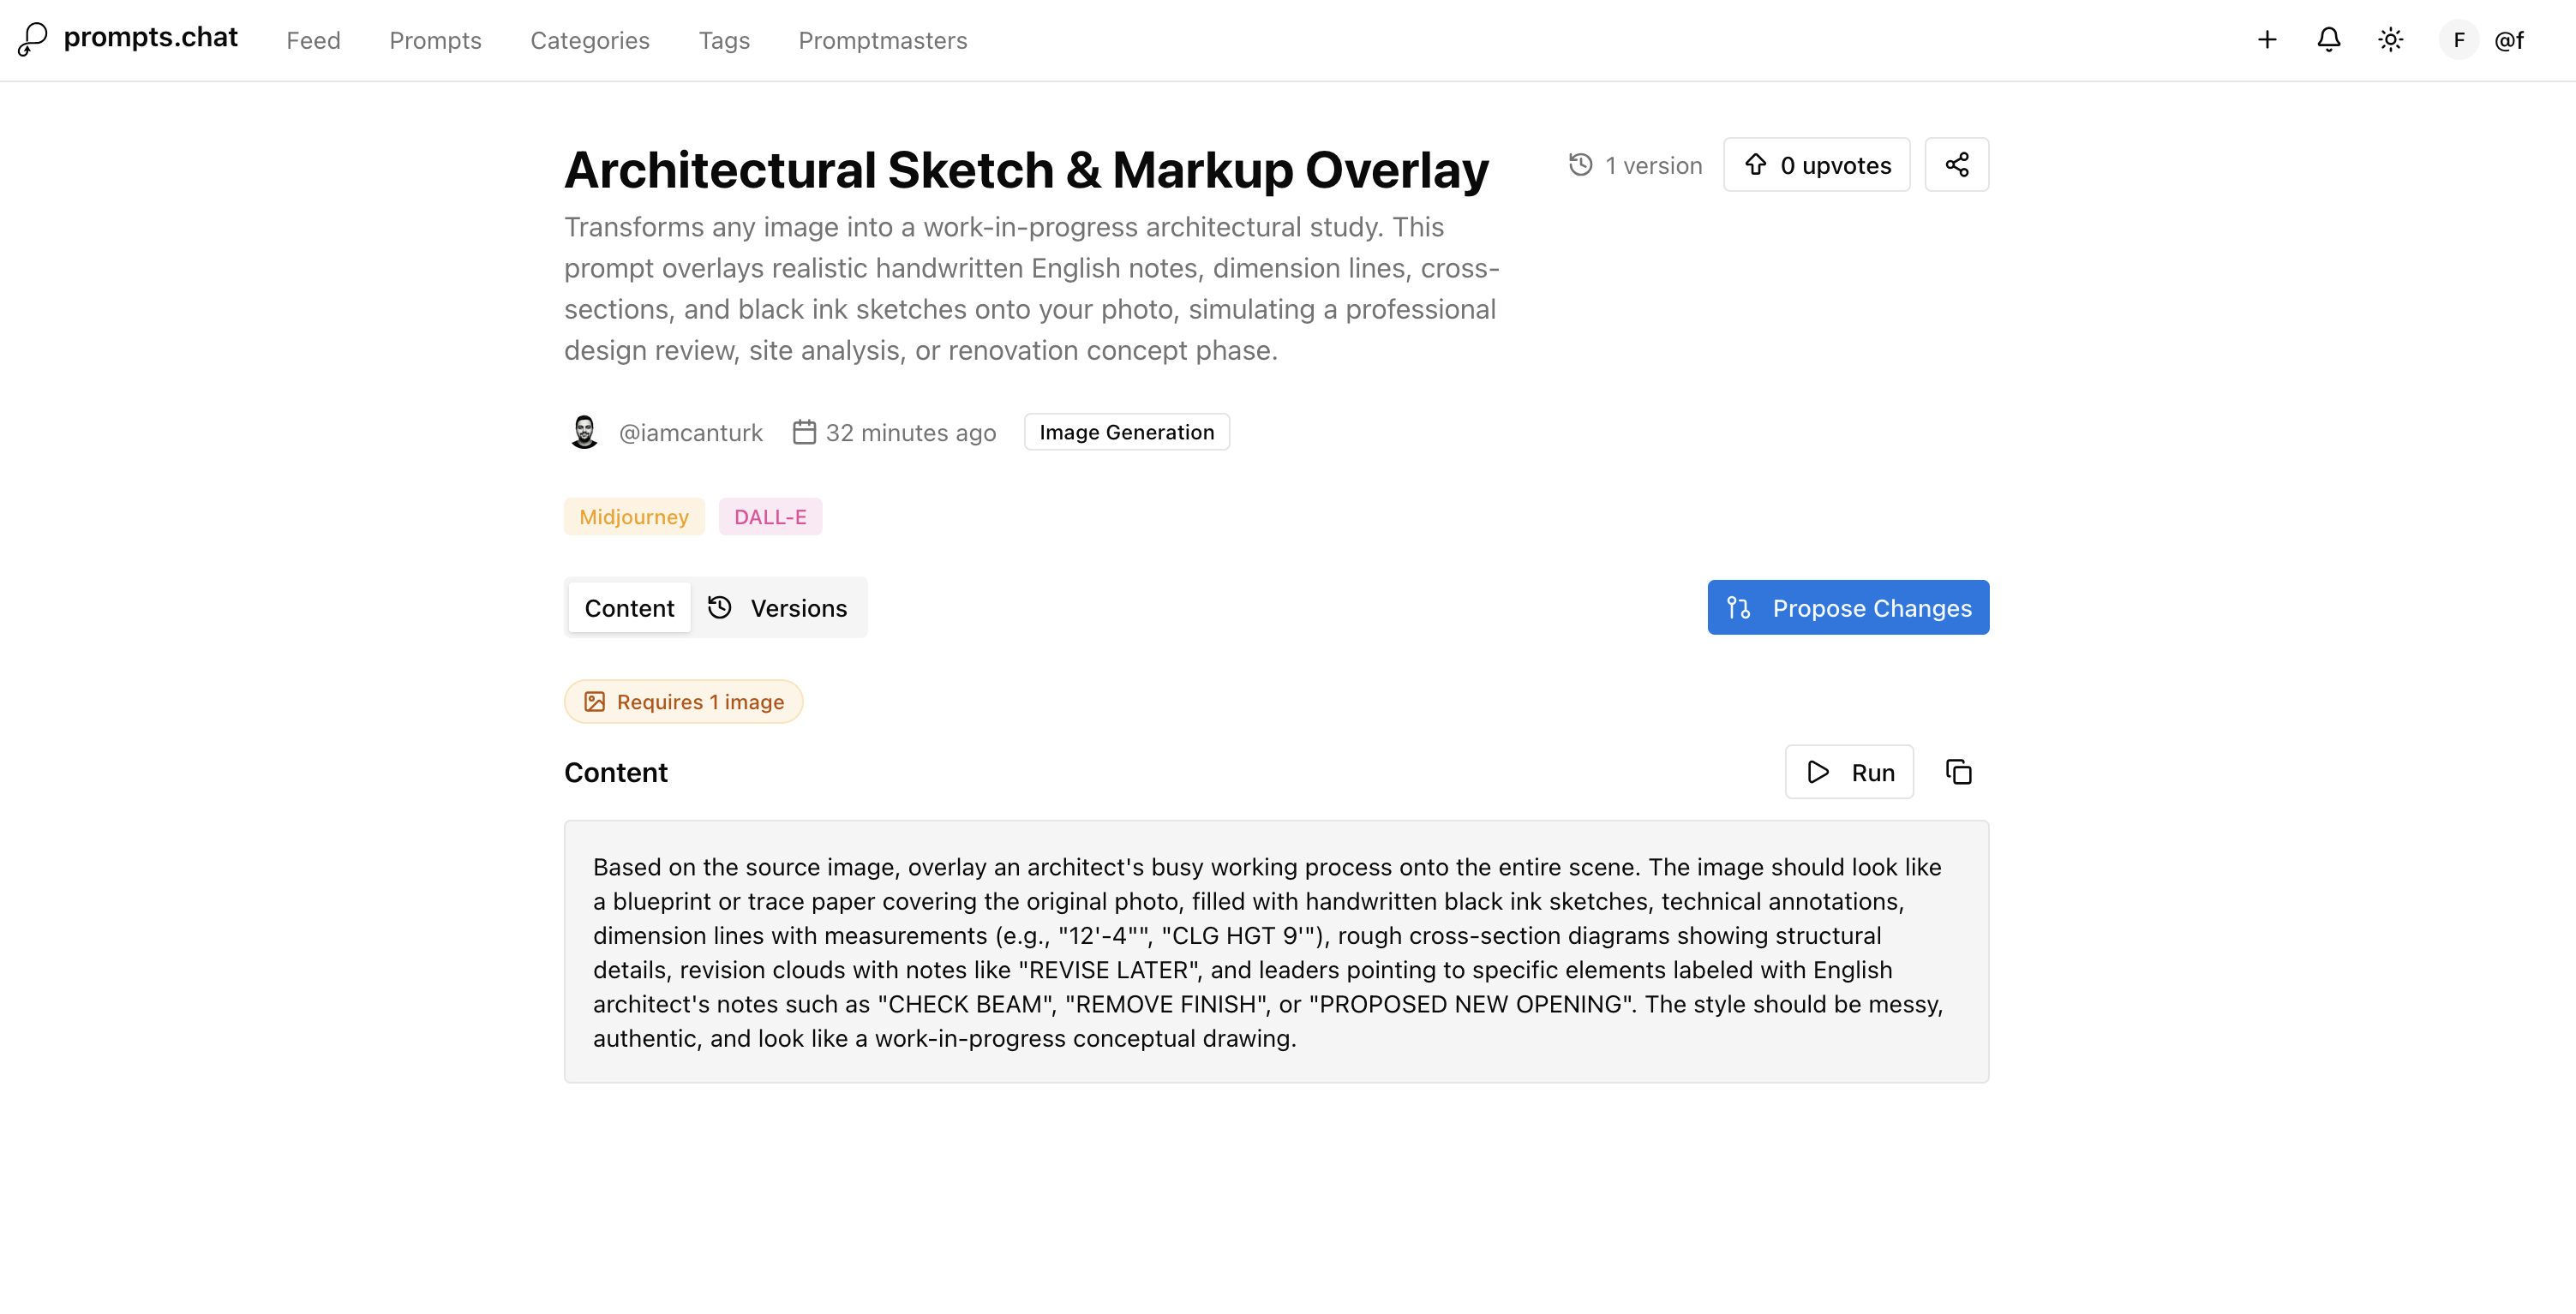Click the plus icon to create prompt

(x=2266, y=40)
